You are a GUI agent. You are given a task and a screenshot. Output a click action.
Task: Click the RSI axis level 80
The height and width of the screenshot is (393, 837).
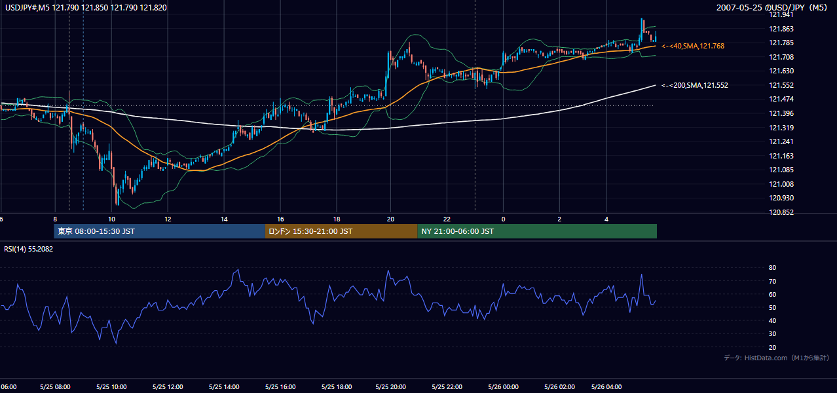[772, 268]
